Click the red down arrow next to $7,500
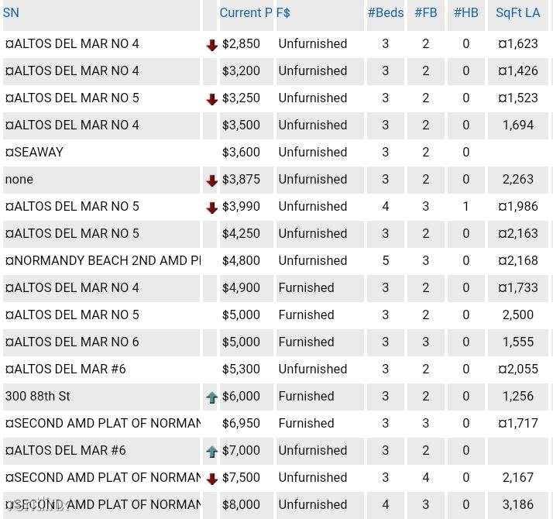The height and width of the screenshot is (519, 553). [211, 479]
